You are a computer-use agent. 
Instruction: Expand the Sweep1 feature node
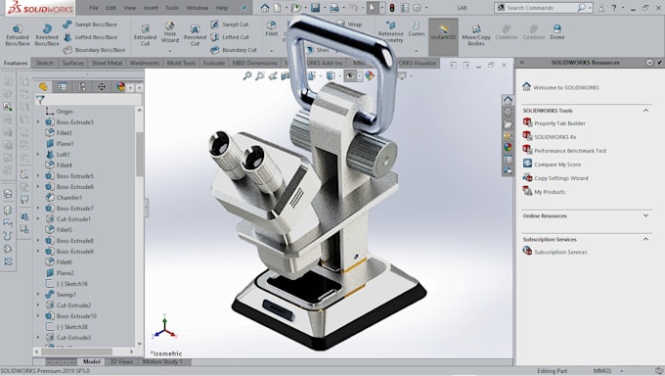(x=38, y=295)
